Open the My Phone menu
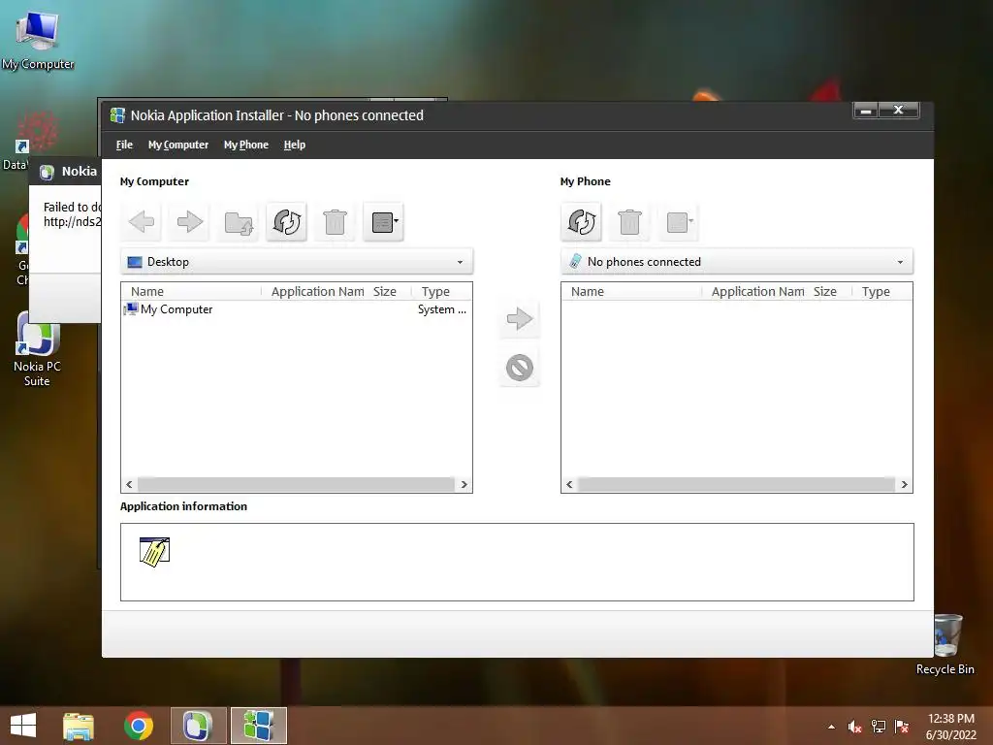 click(x=245, y=145)
